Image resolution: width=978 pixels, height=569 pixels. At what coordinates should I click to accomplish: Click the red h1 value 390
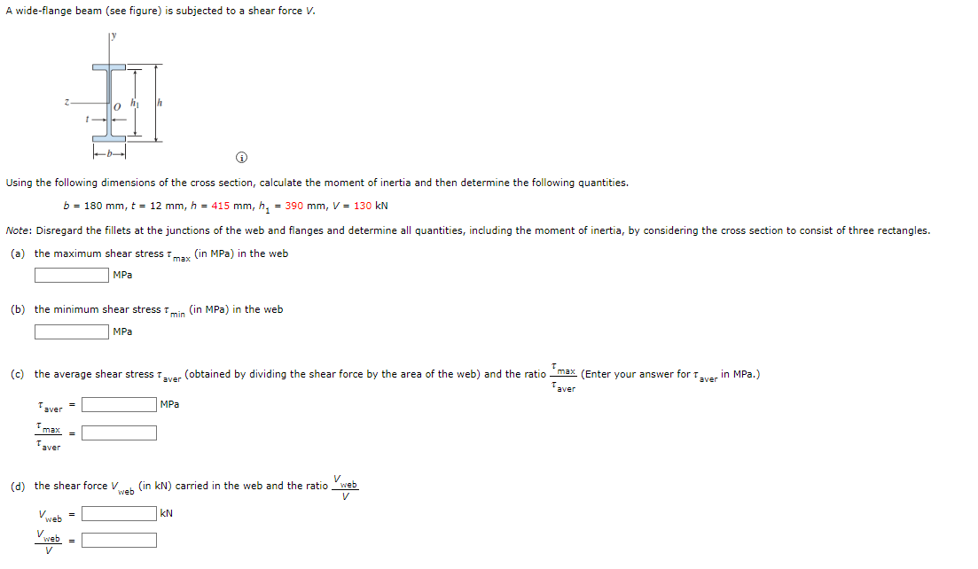pyautogui.click(x=293, y=206)
